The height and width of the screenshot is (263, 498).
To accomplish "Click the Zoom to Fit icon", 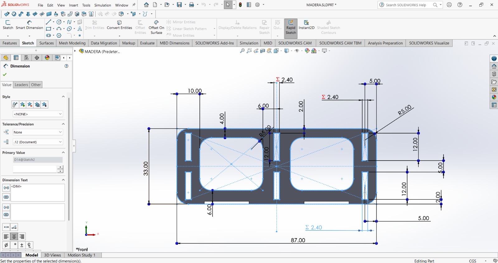I will pos(242,51).
